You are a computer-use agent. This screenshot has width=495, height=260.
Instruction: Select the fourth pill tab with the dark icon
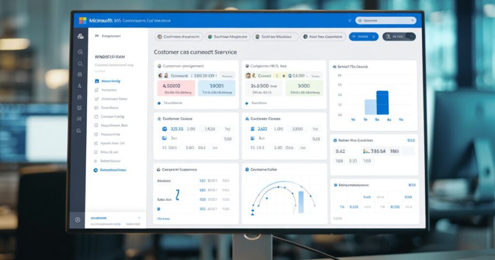[x=323, y=37]
